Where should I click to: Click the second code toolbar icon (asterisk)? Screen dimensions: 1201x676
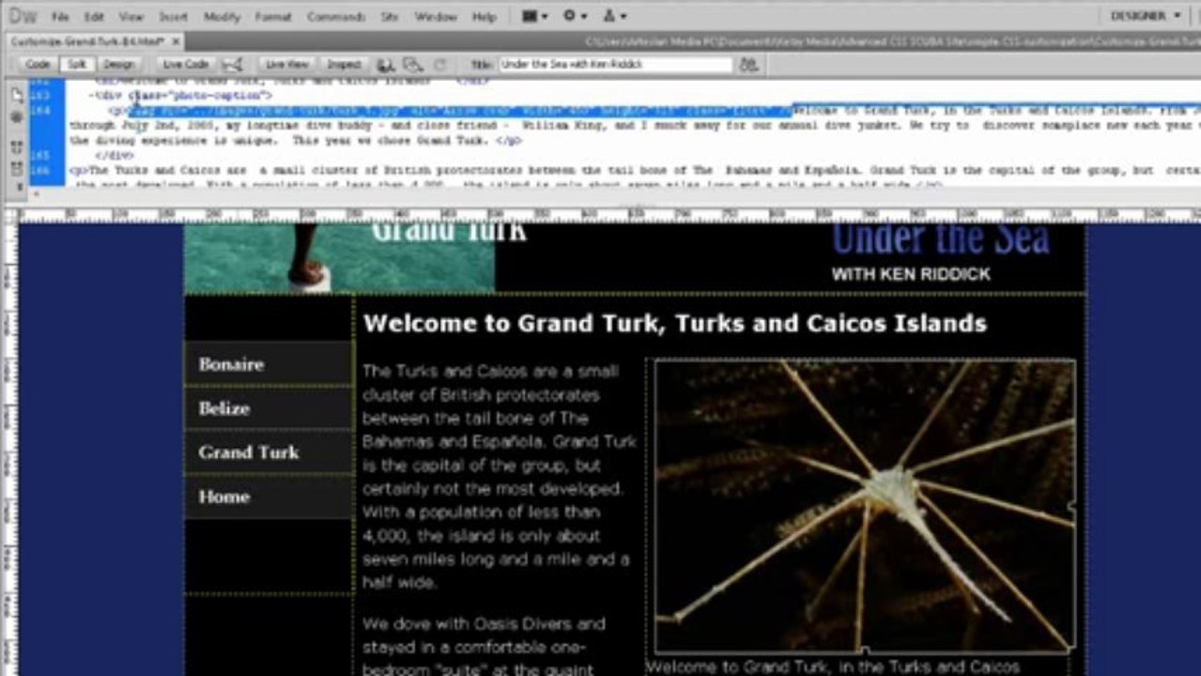click(x=17, y=117)
